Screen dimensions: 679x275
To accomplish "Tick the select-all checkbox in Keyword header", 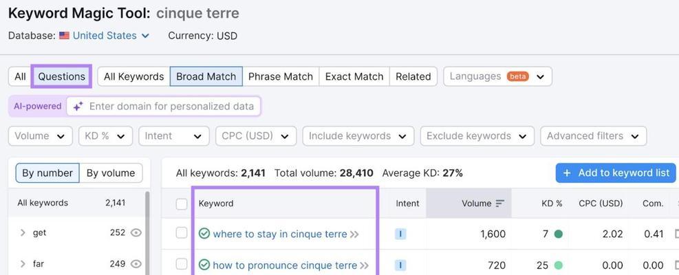I will tap(182, 204).
